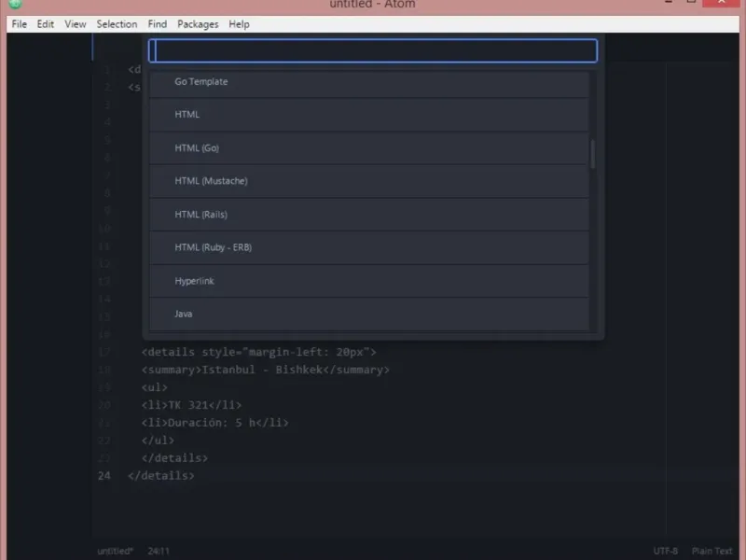Focus the grammar search input field

click(373, 51)
